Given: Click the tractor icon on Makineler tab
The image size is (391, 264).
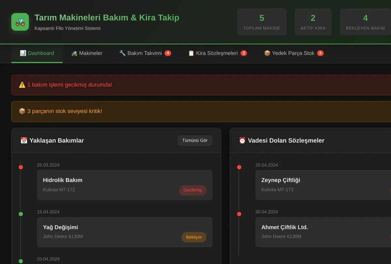Looking at the screenshot, I should tap(74, 53).
